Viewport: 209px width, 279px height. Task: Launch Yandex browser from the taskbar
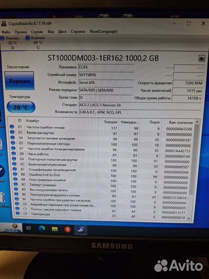tap(68, 229)
